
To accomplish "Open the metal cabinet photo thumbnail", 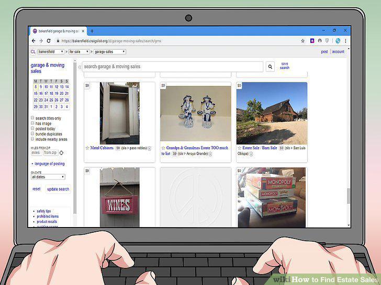I will [119, 113].
